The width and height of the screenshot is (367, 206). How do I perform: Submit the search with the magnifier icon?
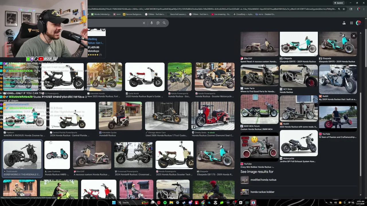pos(164,23)
